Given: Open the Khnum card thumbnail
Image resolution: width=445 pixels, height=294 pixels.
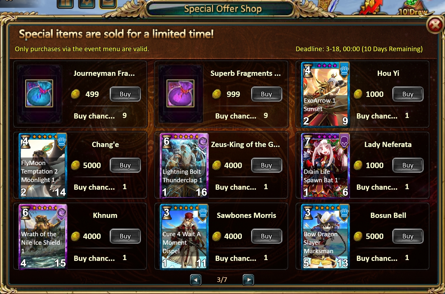Looking at the screenshot, I should tap(43, 237).
